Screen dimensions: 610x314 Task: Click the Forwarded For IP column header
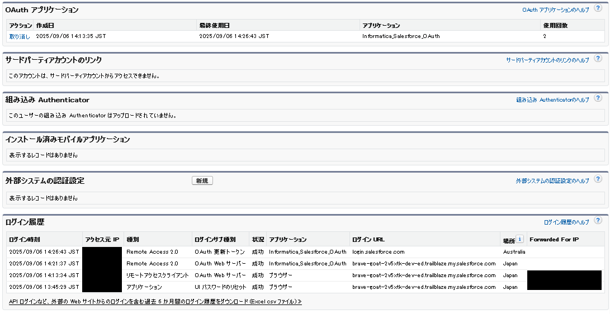tap(554, 240)
